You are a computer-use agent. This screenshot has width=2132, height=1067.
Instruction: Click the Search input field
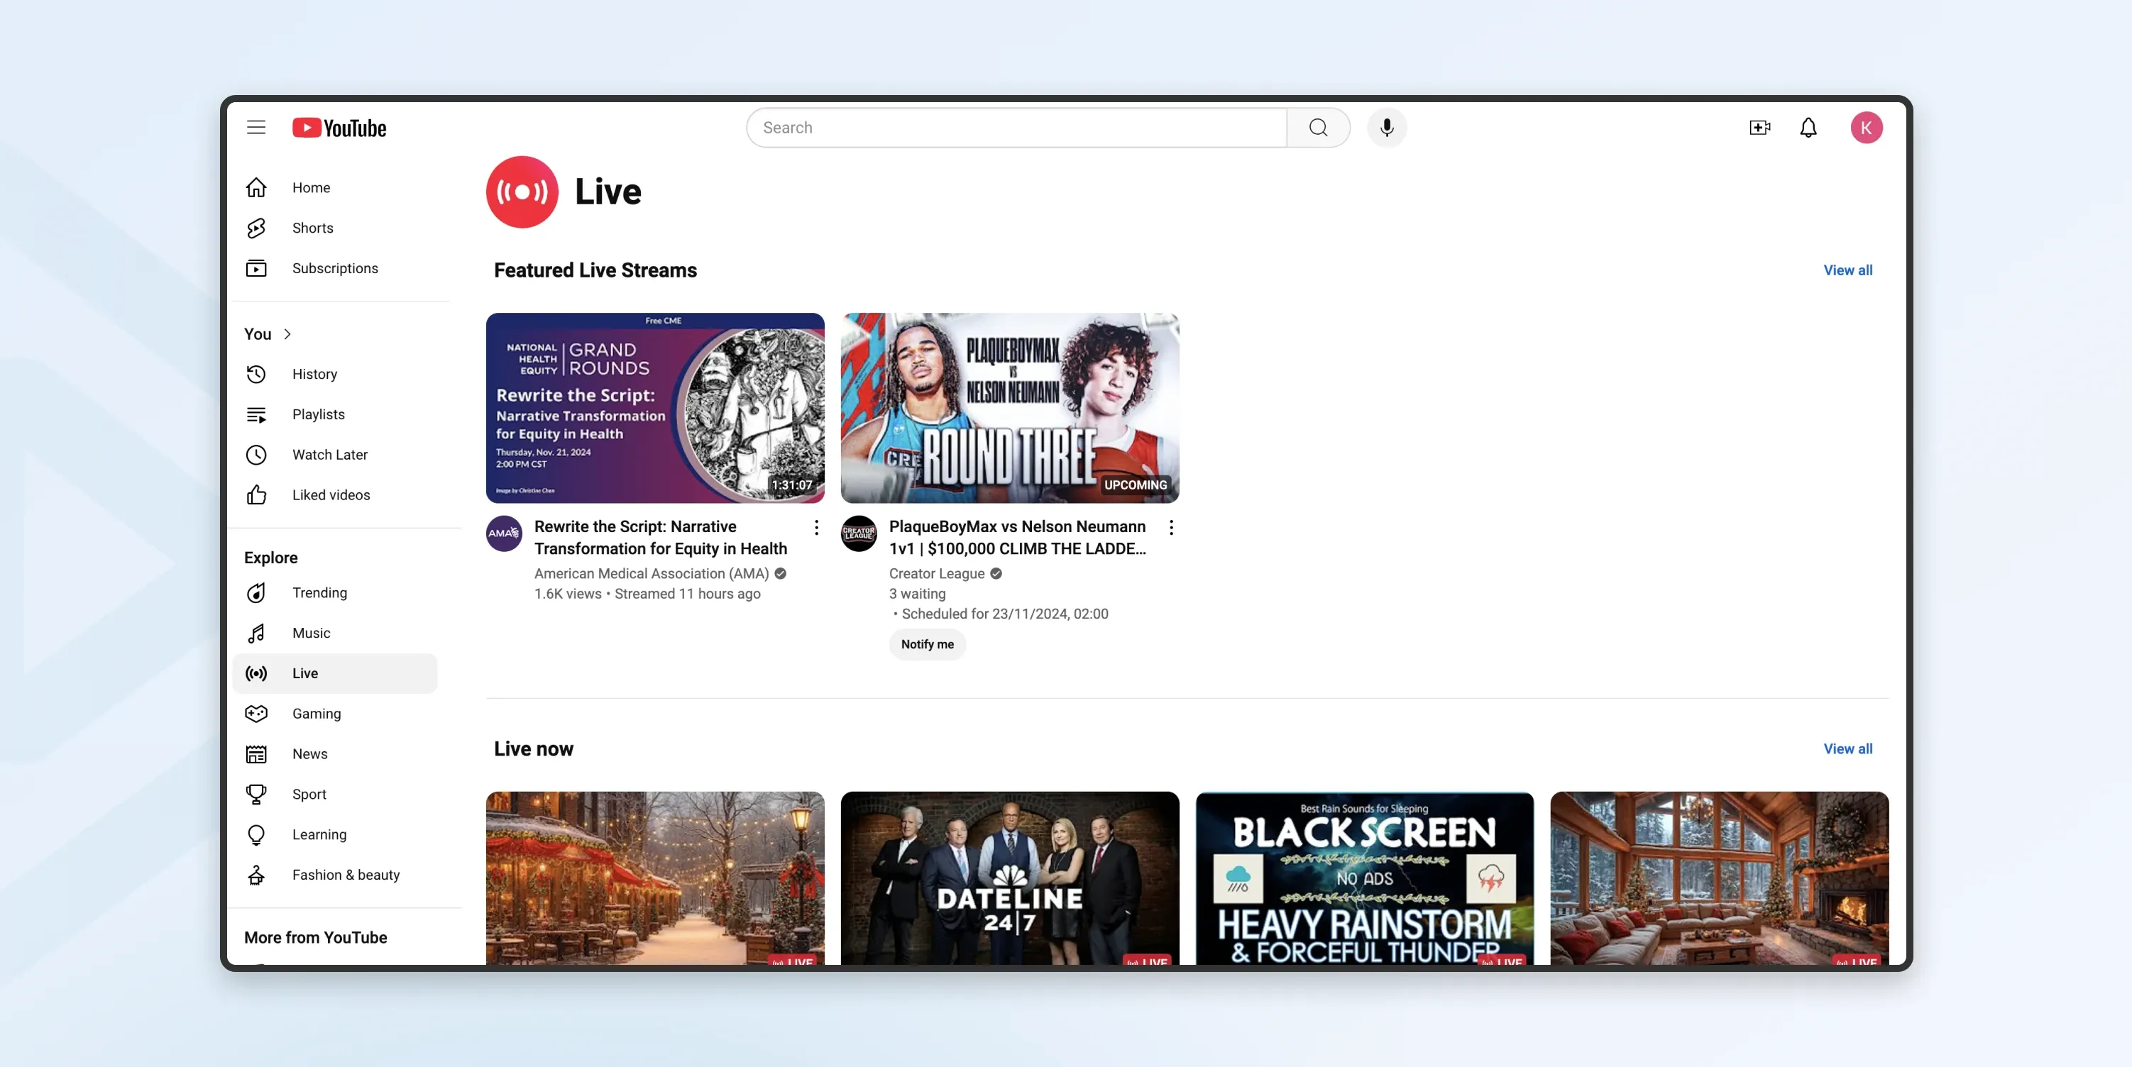click(x=1016, y=128)
